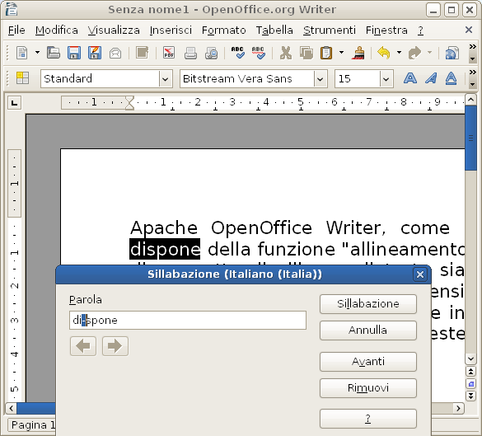This screenshot has width=482, height=436.
Task: Click the ? help button in dialog
Action: pos(368,419)
